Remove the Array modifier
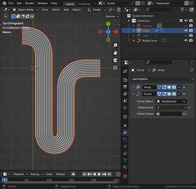196x189 pixels. 184,87
